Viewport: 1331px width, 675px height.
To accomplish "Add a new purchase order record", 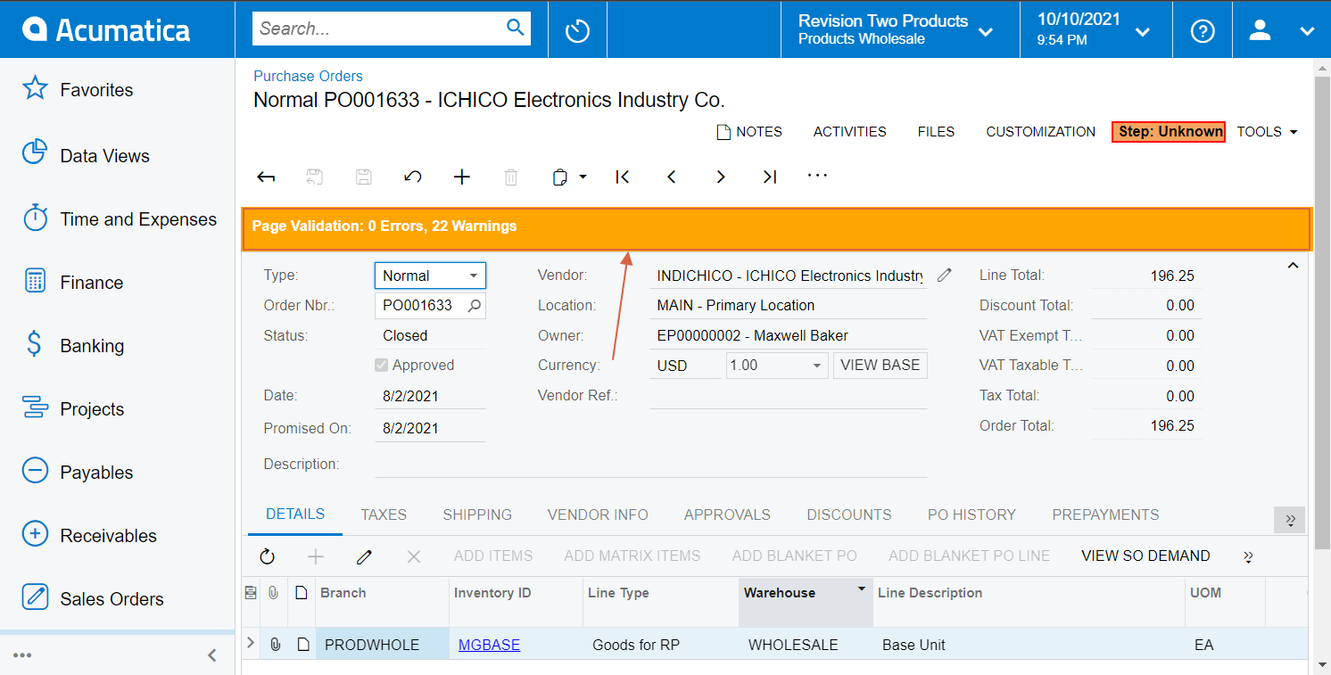I will click(x=461, y=177).
